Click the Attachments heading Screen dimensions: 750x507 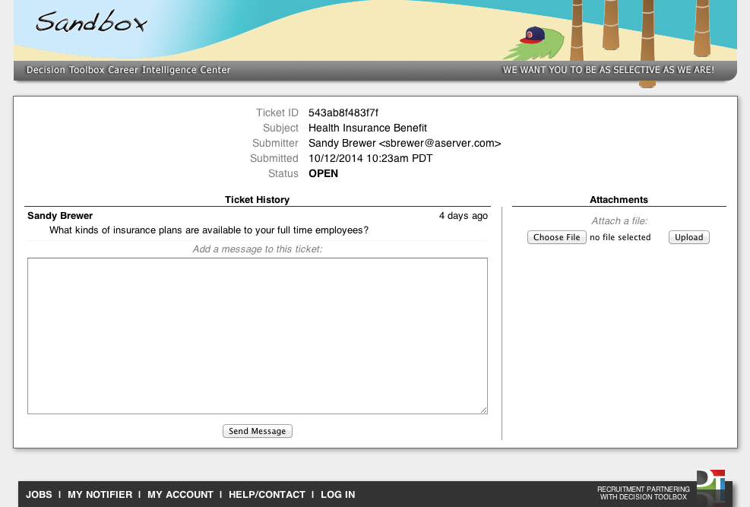click(x=619, y=200)
